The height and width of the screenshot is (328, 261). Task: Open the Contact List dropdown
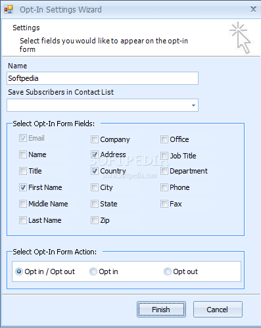tap(103, 105)
